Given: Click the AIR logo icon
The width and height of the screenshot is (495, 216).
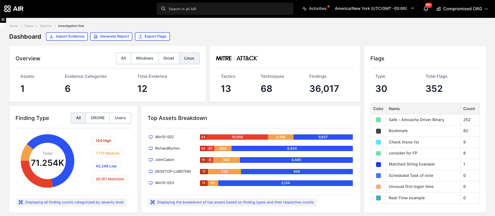Looking at the screenshot, I should pyautogui.click(x=8, y=9).
